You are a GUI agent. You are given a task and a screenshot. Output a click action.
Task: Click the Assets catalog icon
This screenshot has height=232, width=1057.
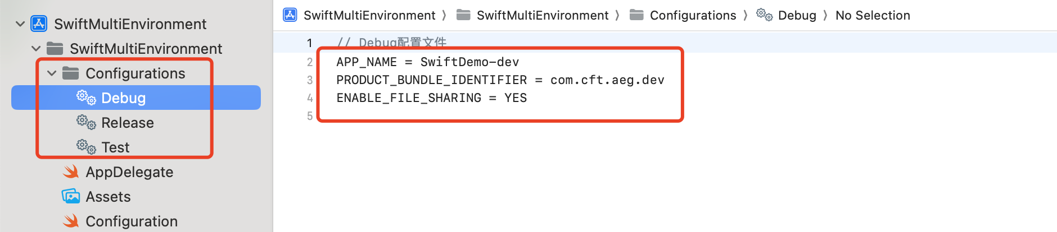click(x=71, y=196)
